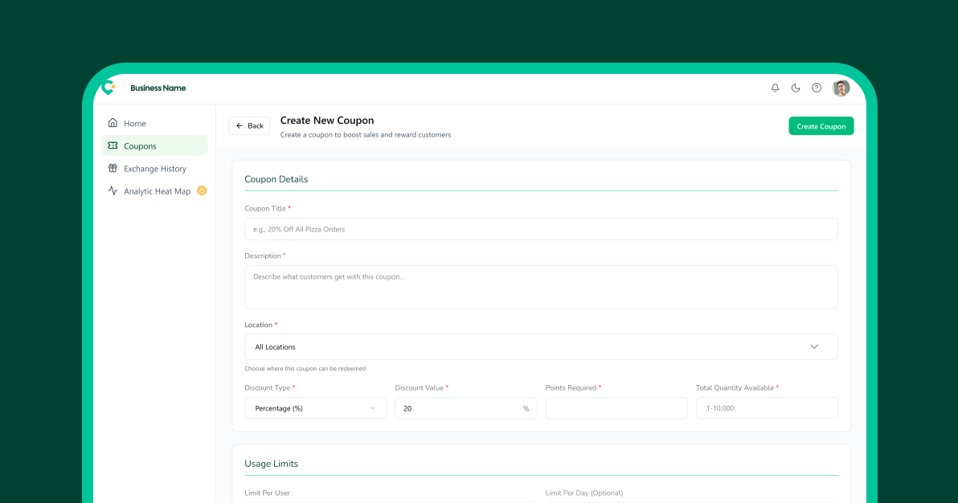This screenshot has width=958, height=503.
Task: Focus the Description text area
Action: tap(541, 287)
